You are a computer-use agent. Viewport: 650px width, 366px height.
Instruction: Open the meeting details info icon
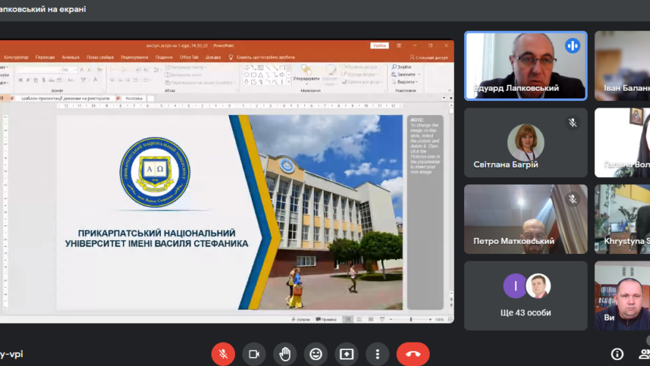[617, 354]
